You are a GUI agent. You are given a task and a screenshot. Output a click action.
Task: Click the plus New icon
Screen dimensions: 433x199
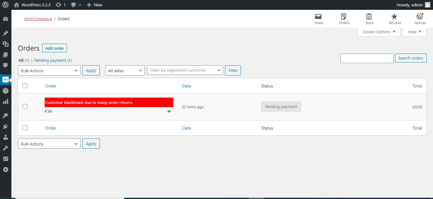[x=89, y=5]
